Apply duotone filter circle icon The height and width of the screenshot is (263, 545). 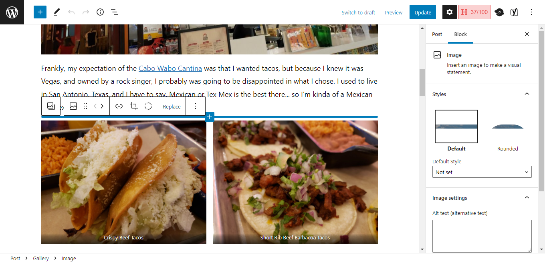[x=148, y=106]
